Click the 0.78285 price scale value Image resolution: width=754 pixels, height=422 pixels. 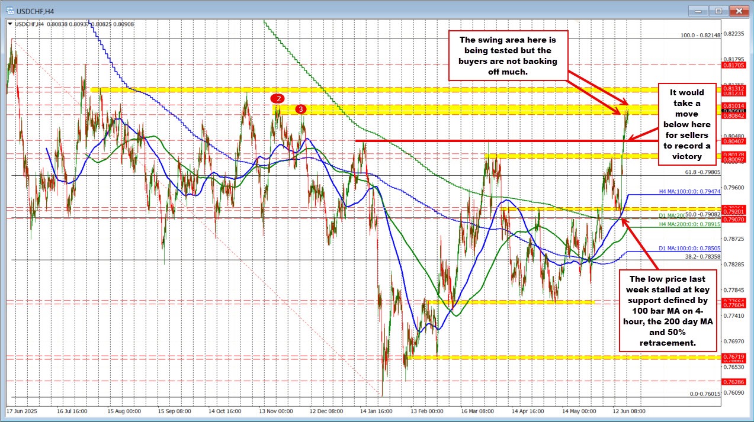(734, 265)
